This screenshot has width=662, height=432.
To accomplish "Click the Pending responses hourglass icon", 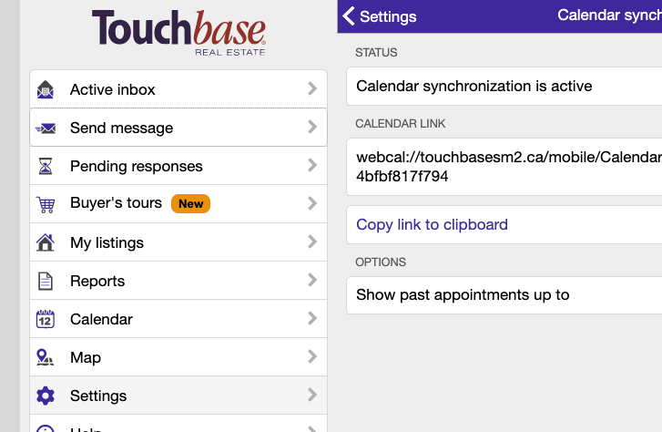I will (x=45, y=167).
